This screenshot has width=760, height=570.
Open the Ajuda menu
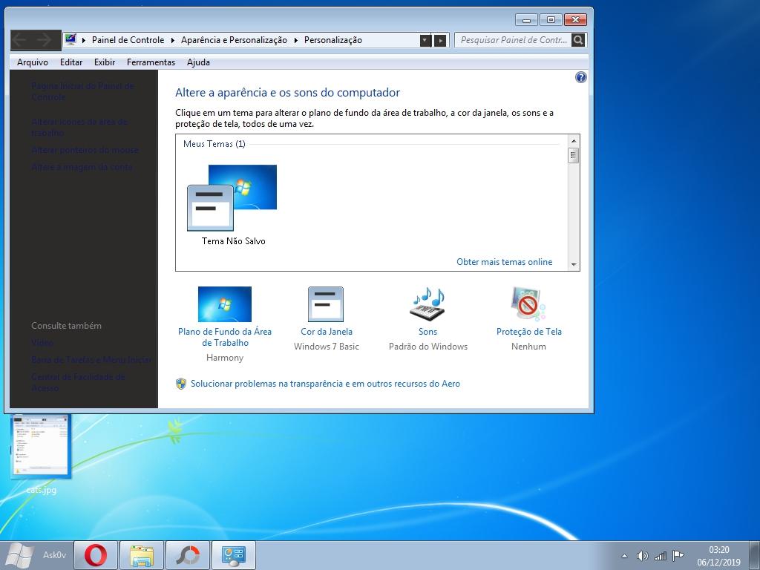198,62
